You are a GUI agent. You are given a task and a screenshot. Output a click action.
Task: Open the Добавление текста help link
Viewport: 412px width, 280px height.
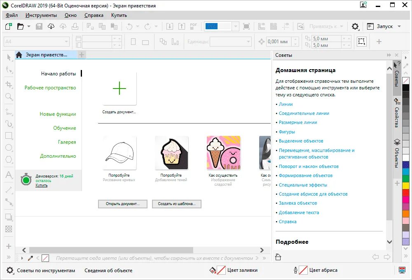[x=299, y=212]
